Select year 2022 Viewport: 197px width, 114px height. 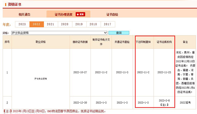[x=37, y=24]
